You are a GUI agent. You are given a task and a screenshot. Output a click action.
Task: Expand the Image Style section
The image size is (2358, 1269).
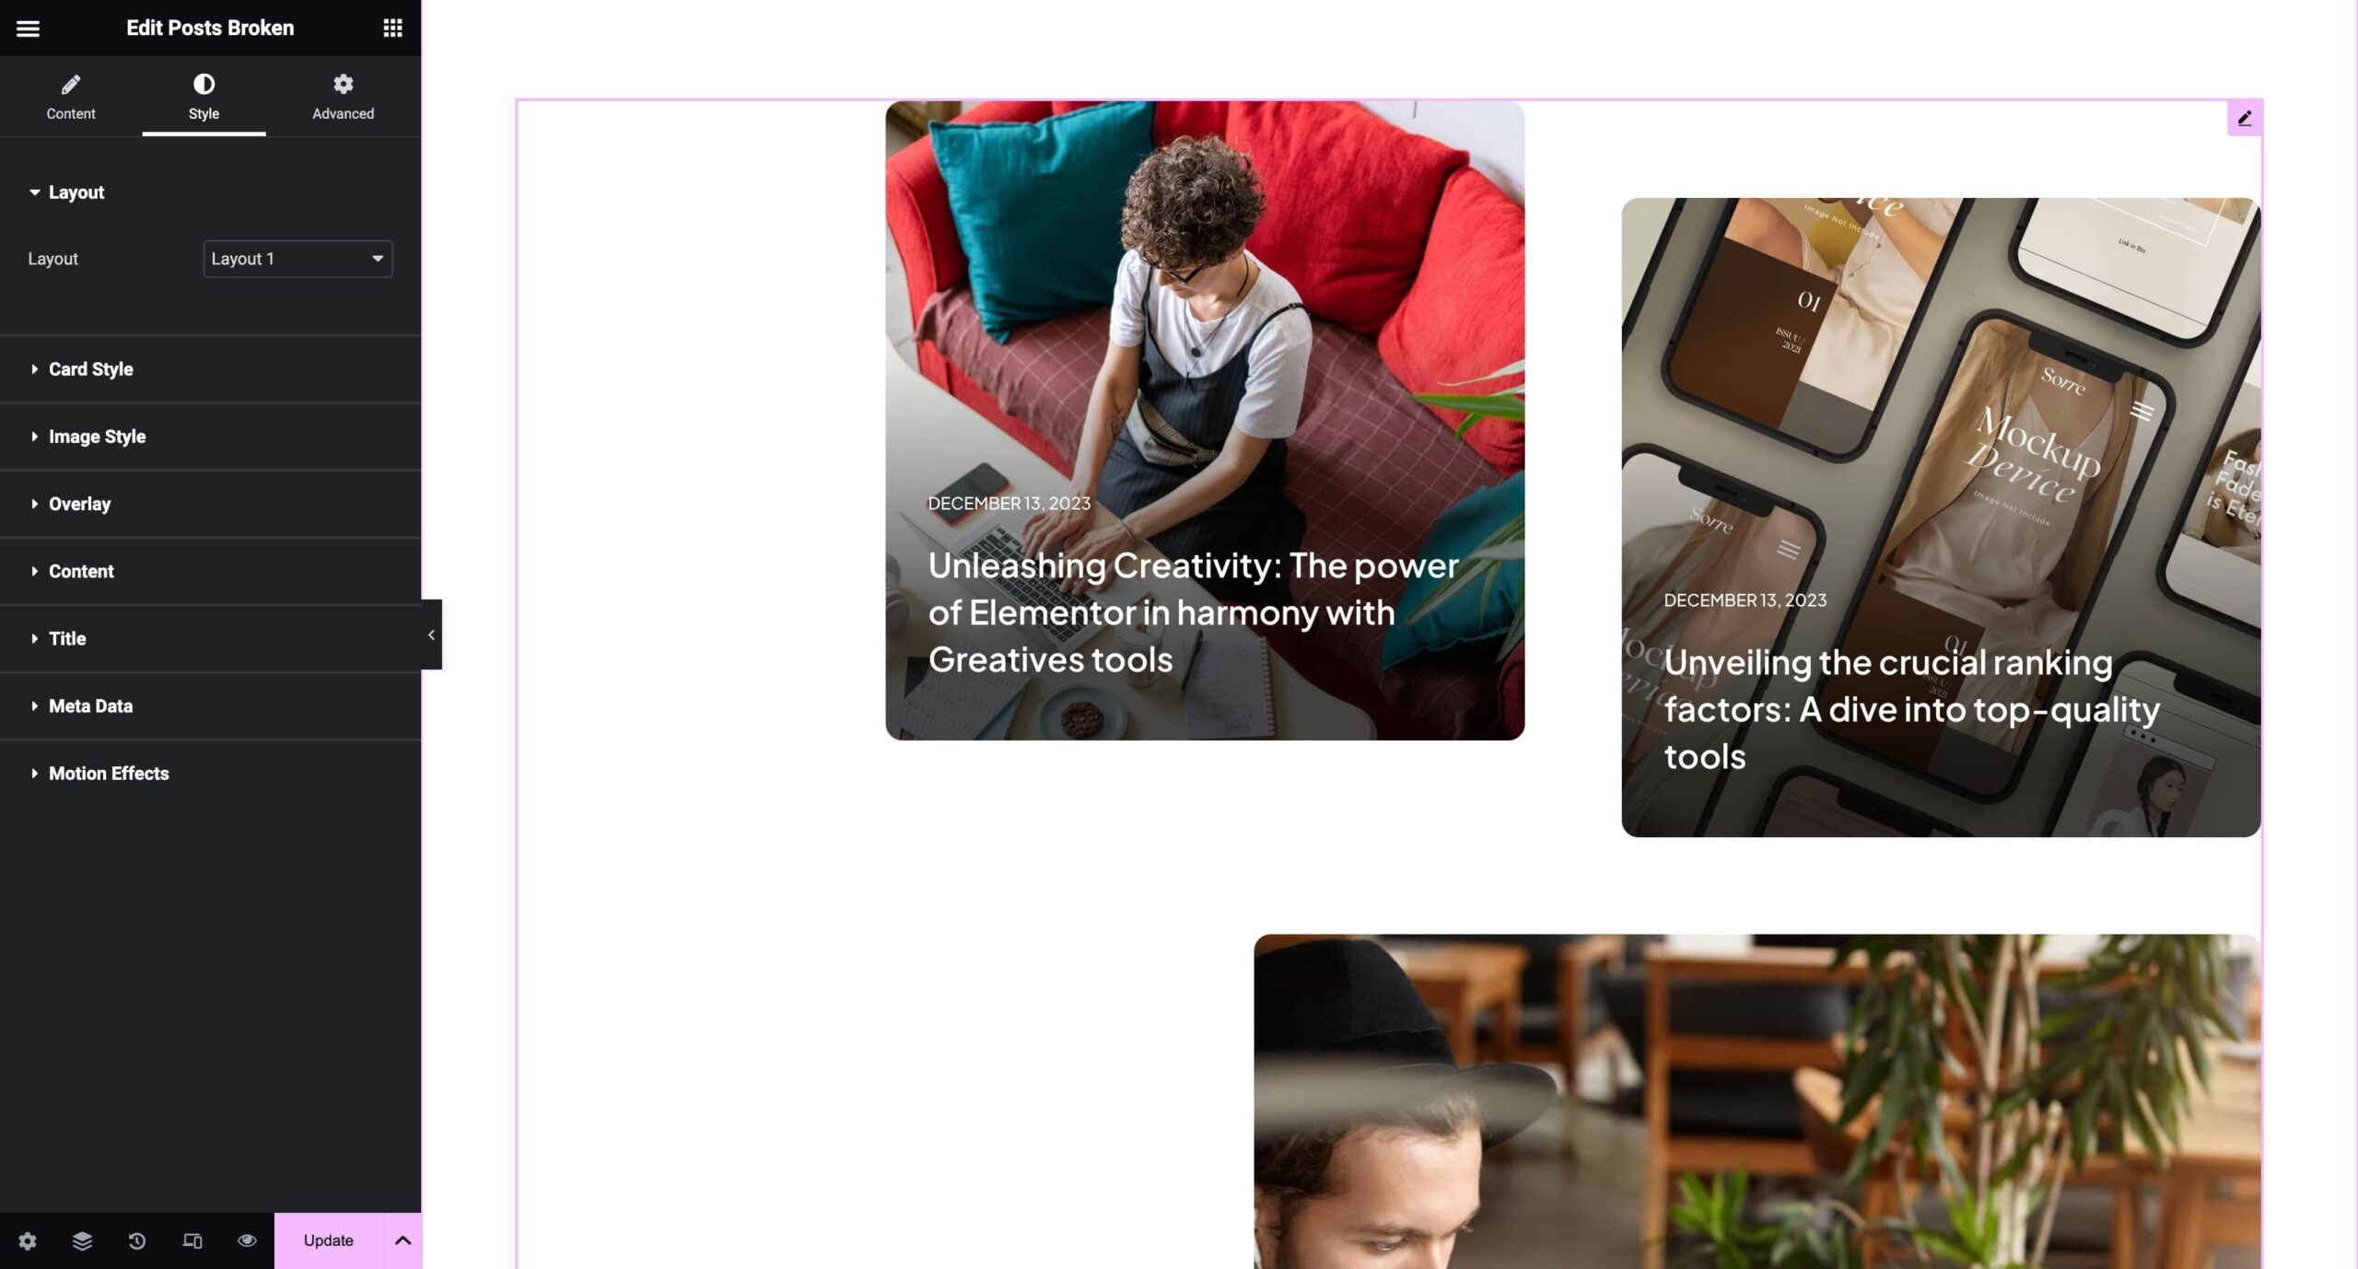210,437
